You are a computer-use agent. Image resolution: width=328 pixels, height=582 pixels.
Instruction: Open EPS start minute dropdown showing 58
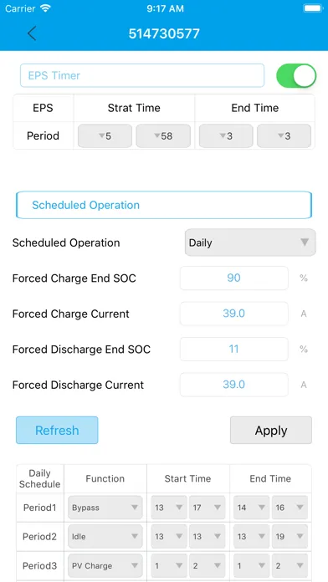(x=163, y=135)
